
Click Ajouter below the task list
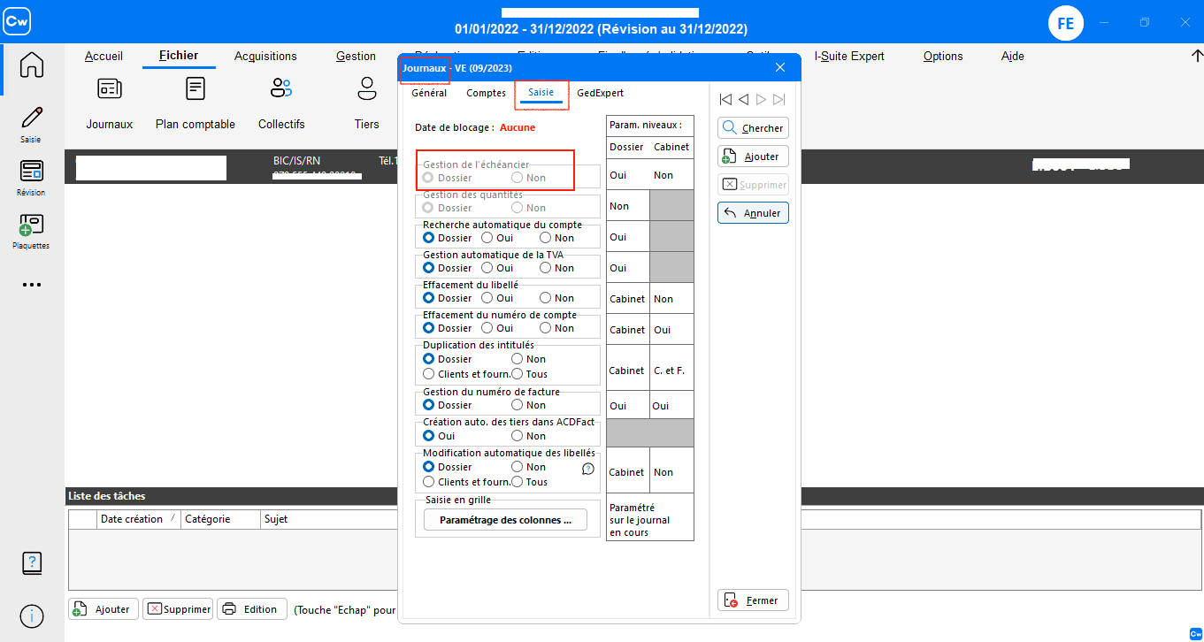point(104,609)
